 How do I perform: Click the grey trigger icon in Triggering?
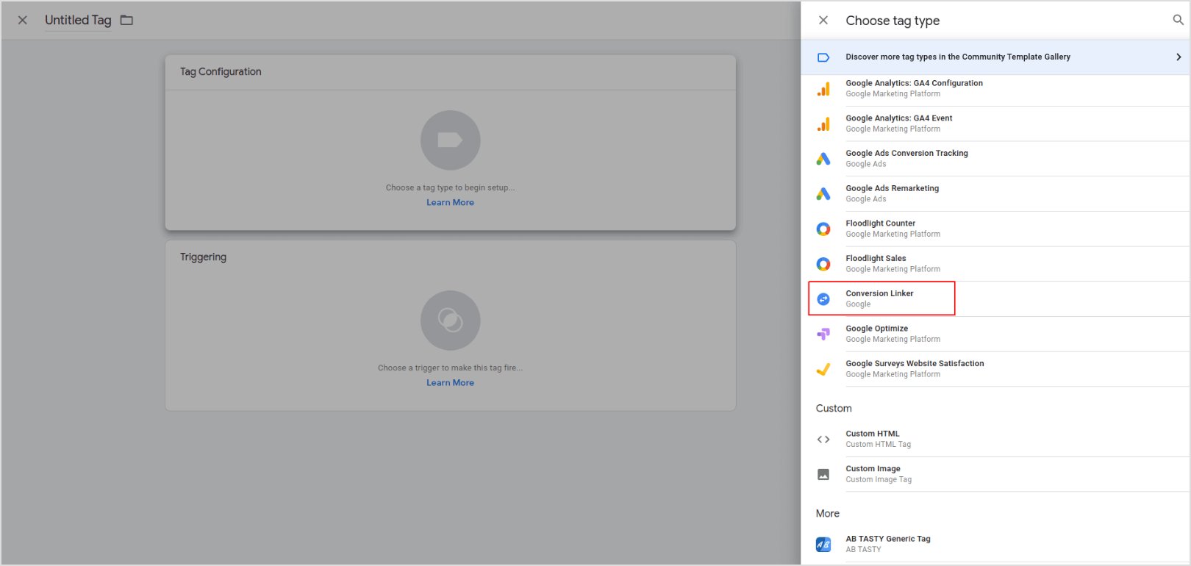(x=450, y=320)
